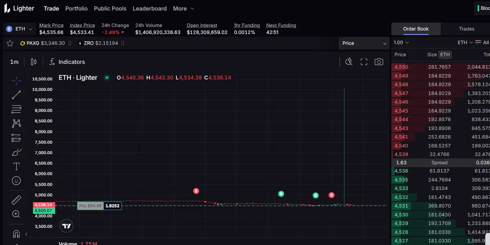Click the green status dot beside ETH · Lighter
The height and width of the screenshot is (245, 490).
pyautogui.click(x=107, y=77)
